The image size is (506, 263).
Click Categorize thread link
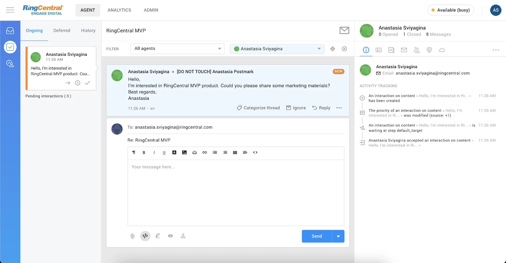(x=258, y=108)
